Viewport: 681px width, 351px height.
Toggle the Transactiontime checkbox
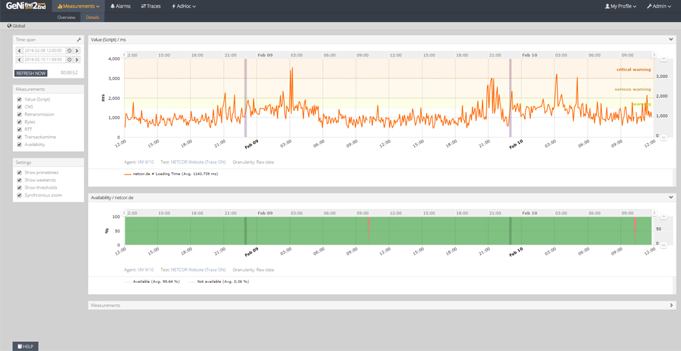coord(19,138)
